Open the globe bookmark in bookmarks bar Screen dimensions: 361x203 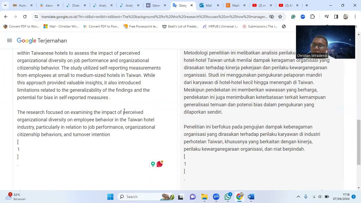(284, 26)
